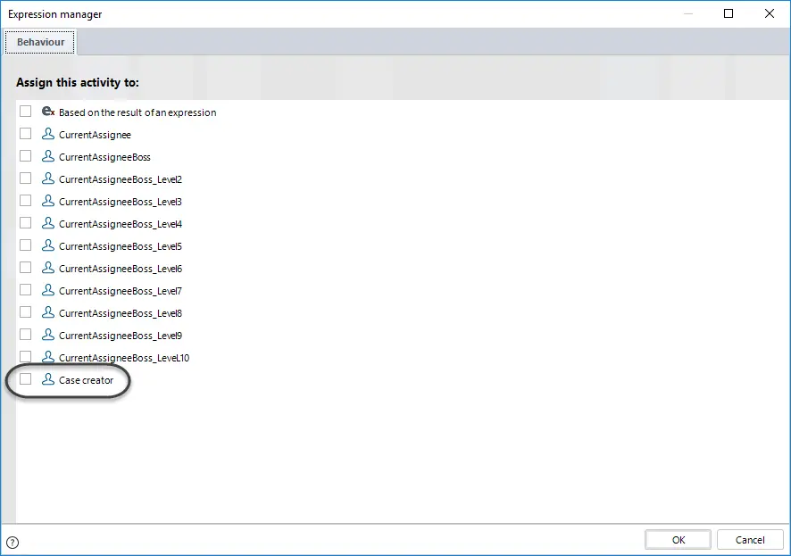Click the user icon beside CurrentAssigneeBoss_Level4
791x556 pixels.
point(48,223)
